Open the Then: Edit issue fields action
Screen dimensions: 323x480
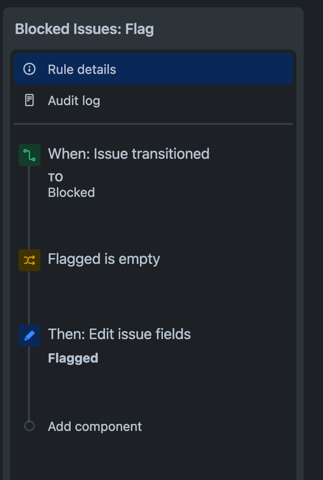click(x=119, y=334)
